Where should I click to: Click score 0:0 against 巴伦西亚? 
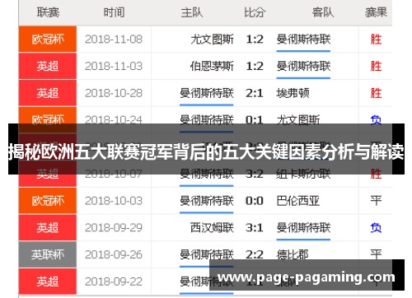[255, 201]
